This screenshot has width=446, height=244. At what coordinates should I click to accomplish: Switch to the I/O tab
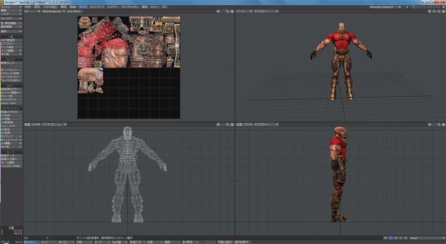(164, 7)
